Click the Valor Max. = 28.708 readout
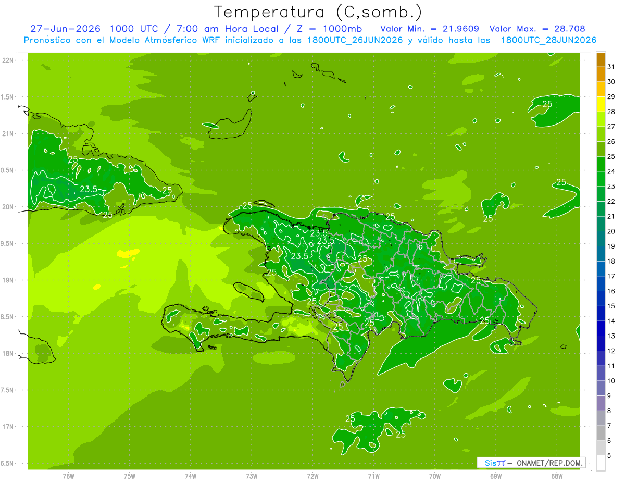This screenshot has height=483, width=625. click(x=537, y=29)
